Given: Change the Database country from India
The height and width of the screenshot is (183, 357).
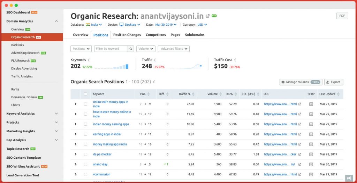Looking at the screenshot, I should tap(94, 25).
